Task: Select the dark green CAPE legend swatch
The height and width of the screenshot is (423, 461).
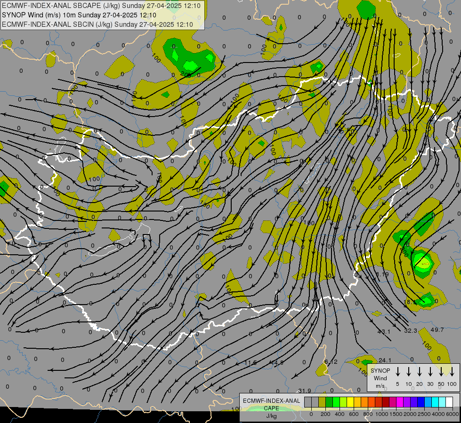Action: 329,402
